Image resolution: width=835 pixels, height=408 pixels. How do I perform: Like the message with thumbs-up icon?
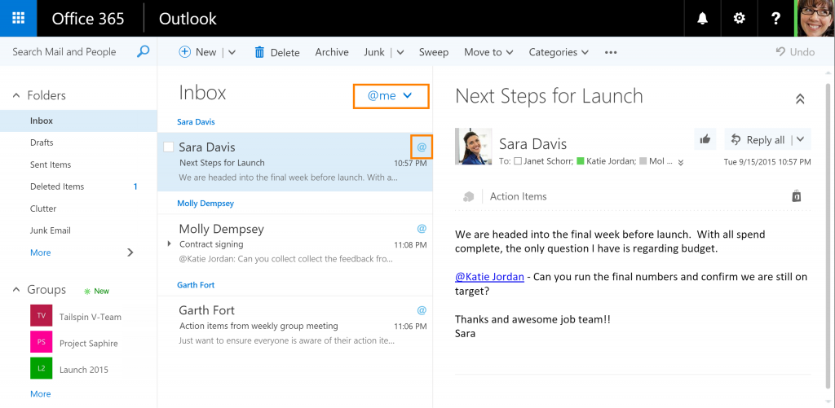(x=705, y=139)
